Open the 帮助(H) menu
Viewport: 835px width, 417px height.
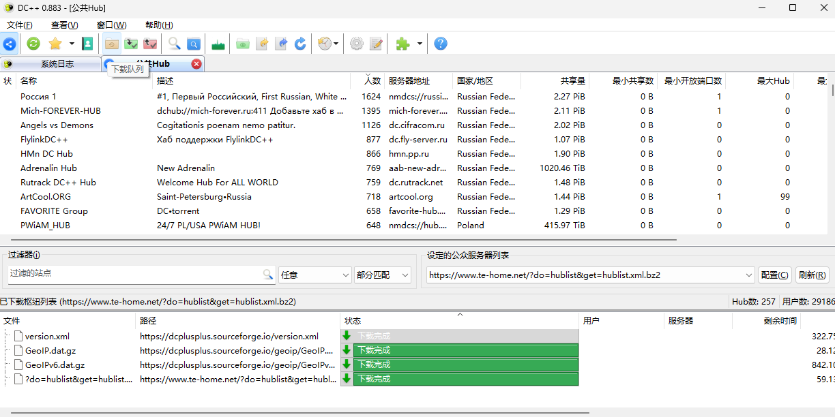(x=159, y=25)
